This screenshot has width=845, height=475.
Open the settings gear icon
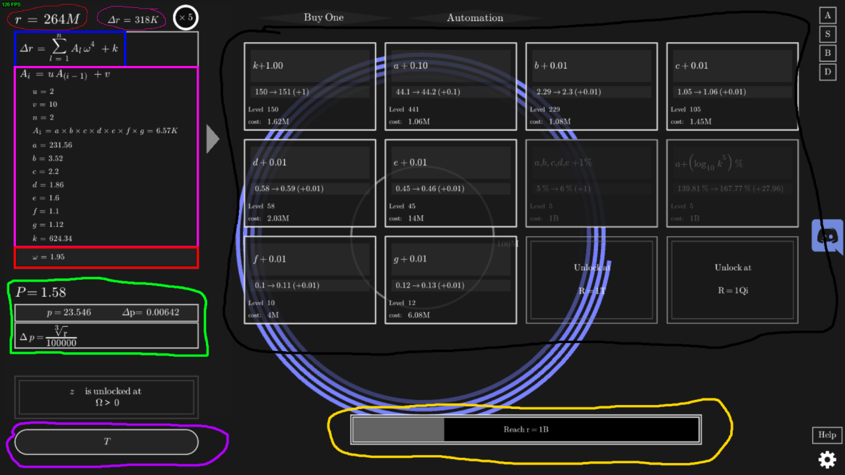[827, 459]
